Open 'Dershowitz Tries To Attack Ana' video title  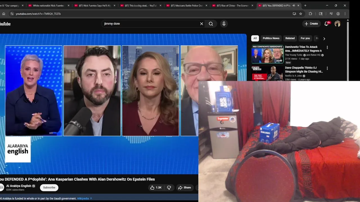point(303,49)
